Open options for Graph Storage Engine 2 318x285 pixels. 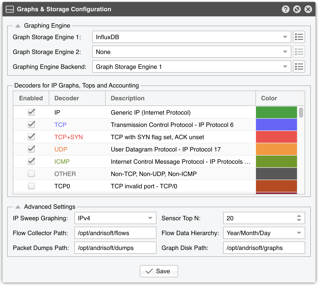pos(299,52)
